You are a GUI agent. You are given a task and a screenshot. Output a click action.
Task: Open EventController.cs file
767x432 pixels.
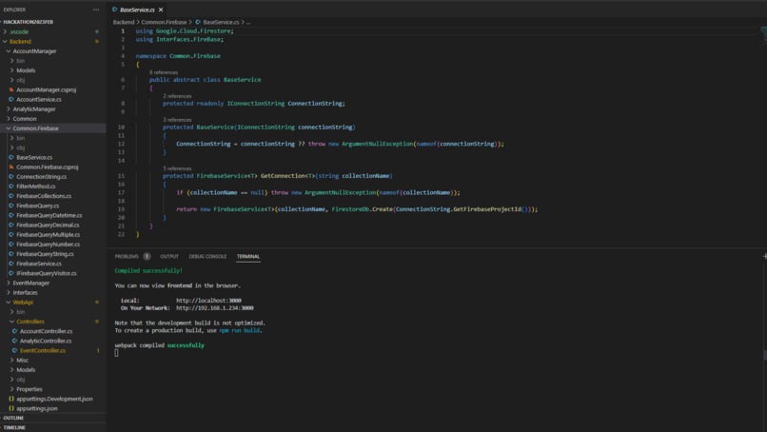[x=43, y=351]
